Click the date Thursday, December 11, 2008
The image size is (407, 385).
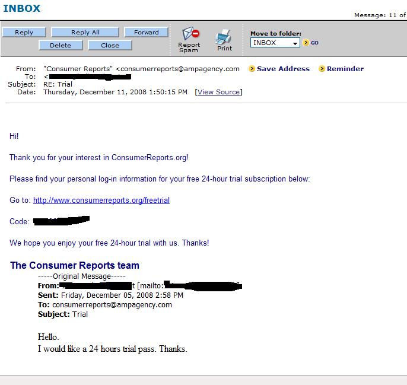pos(95,92)
